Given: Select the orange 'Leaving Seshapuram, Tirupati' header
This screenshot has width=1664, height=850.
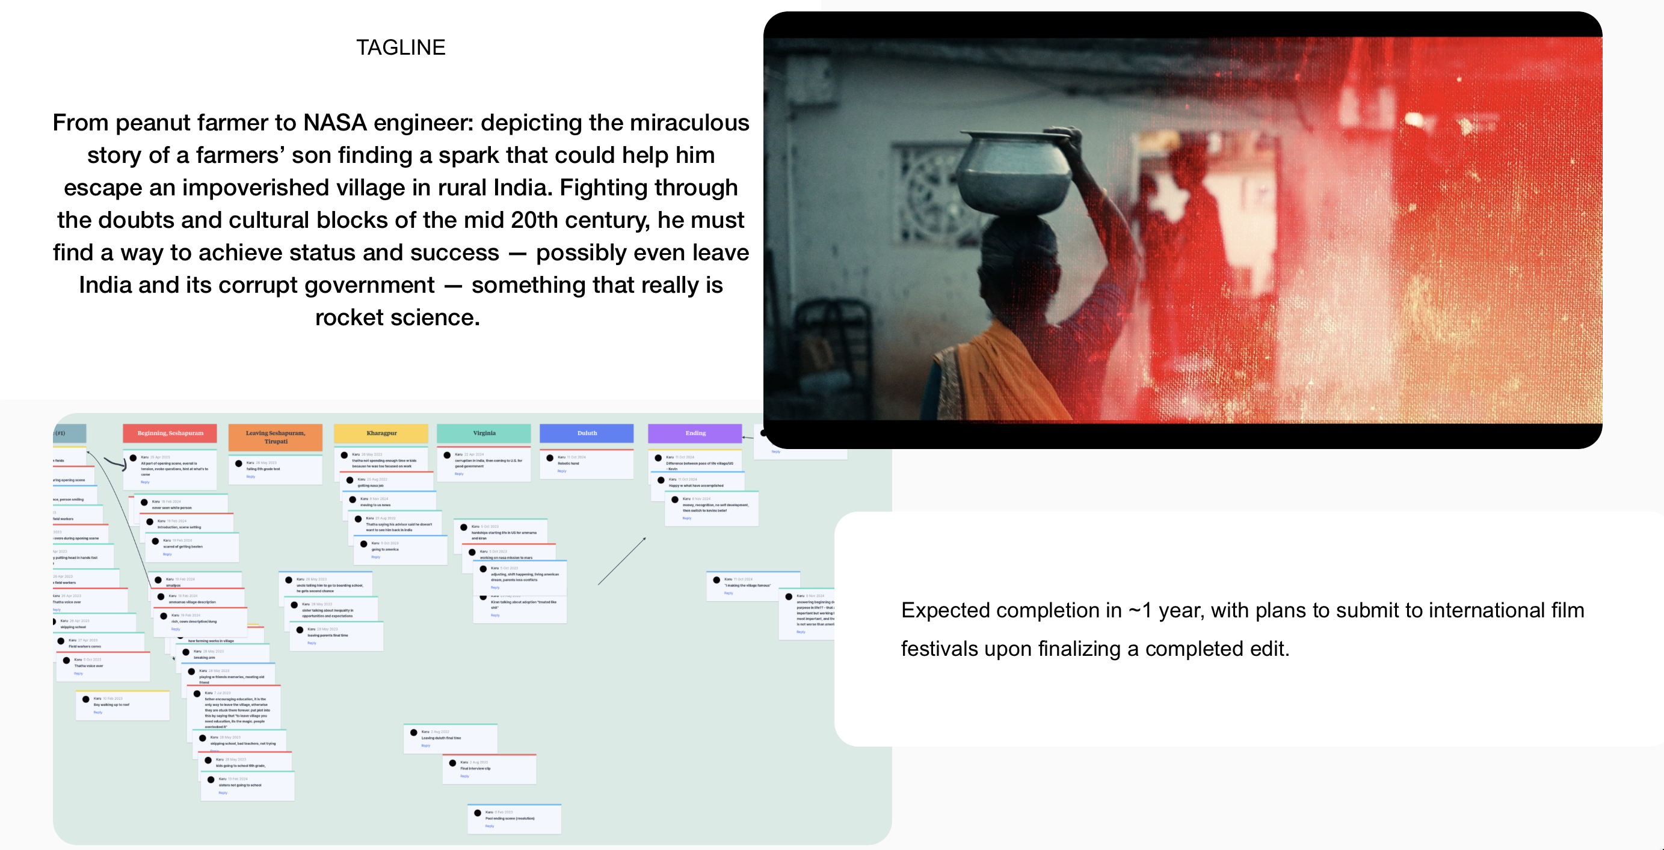Looking at the screenshot, I should (x=275, y=437).
